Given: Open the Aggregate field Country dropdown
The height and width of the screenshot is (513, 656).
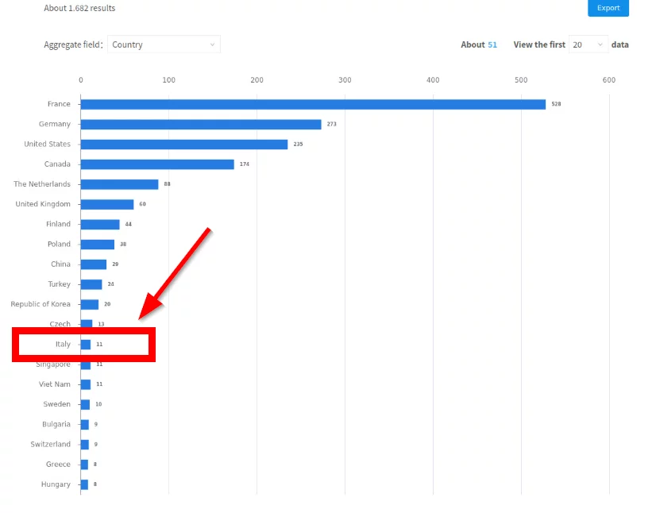Looking at the screenshot, I should pos(164,45).
